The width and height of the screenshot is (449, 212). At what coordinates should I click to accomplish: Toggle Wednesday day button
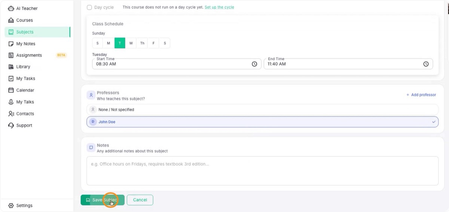(x=131, y=43)
